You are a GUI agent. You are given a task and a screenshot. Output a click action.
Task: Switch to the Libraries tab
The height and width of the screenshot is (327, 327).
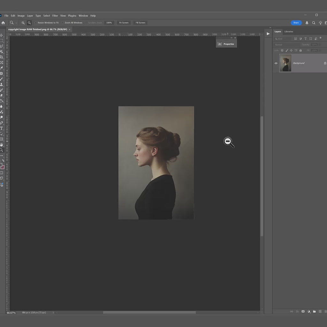coord(289,32)
